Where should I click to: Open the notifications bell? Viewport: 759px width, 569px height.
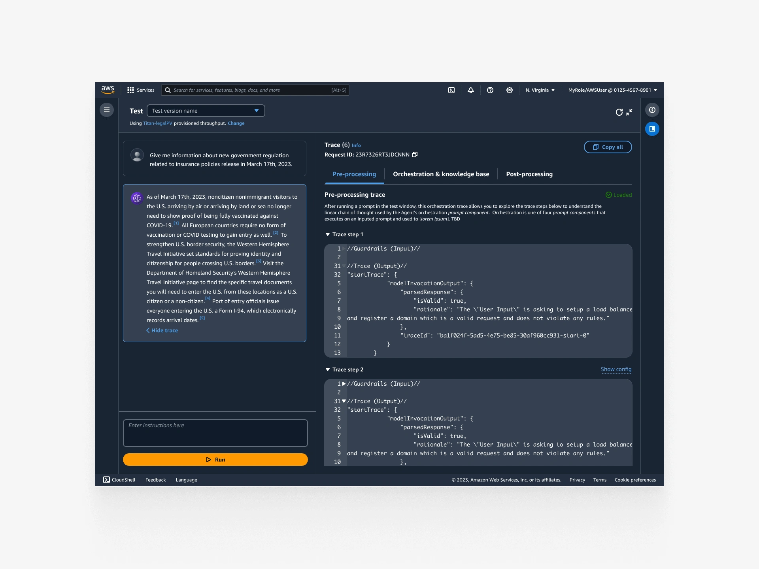(471, 90)
